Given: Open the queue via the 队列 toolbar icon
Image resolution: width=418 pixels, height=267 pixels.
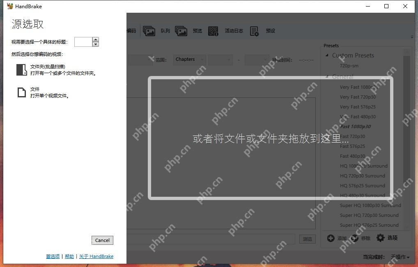Looking at the screenshot, I should pyautogui.click(x=149, y=31).
